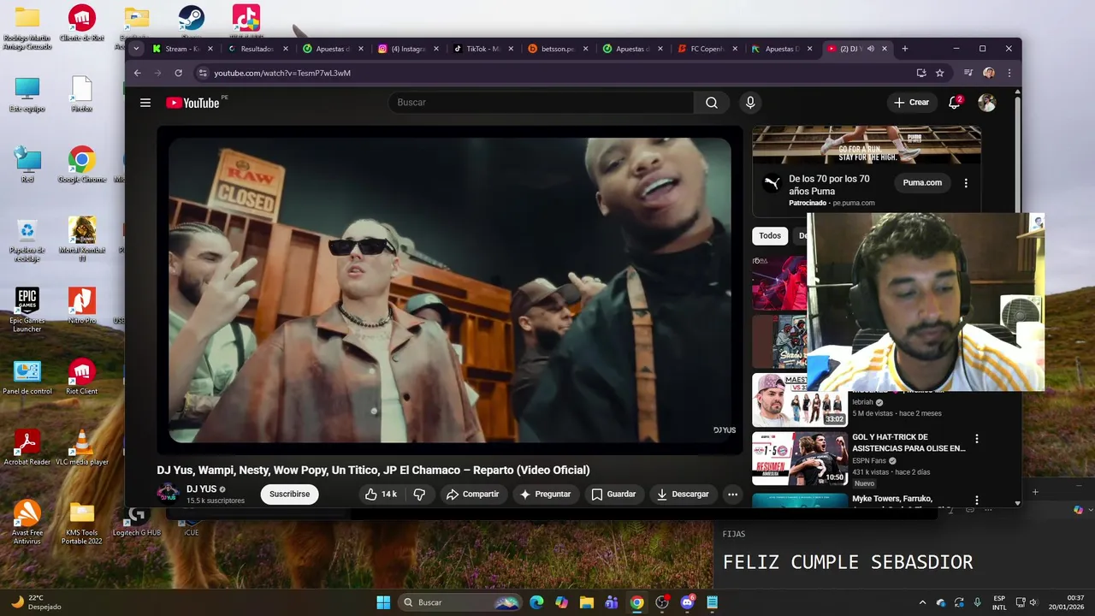View site information icon in address bar
The width and height of the screenshot is (1095, 616).
click(203, 73)
